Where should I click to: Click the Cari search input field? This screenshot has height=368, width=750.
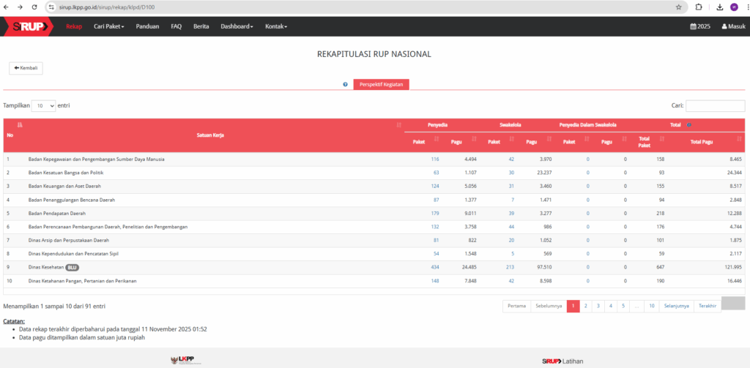(715, 105)
